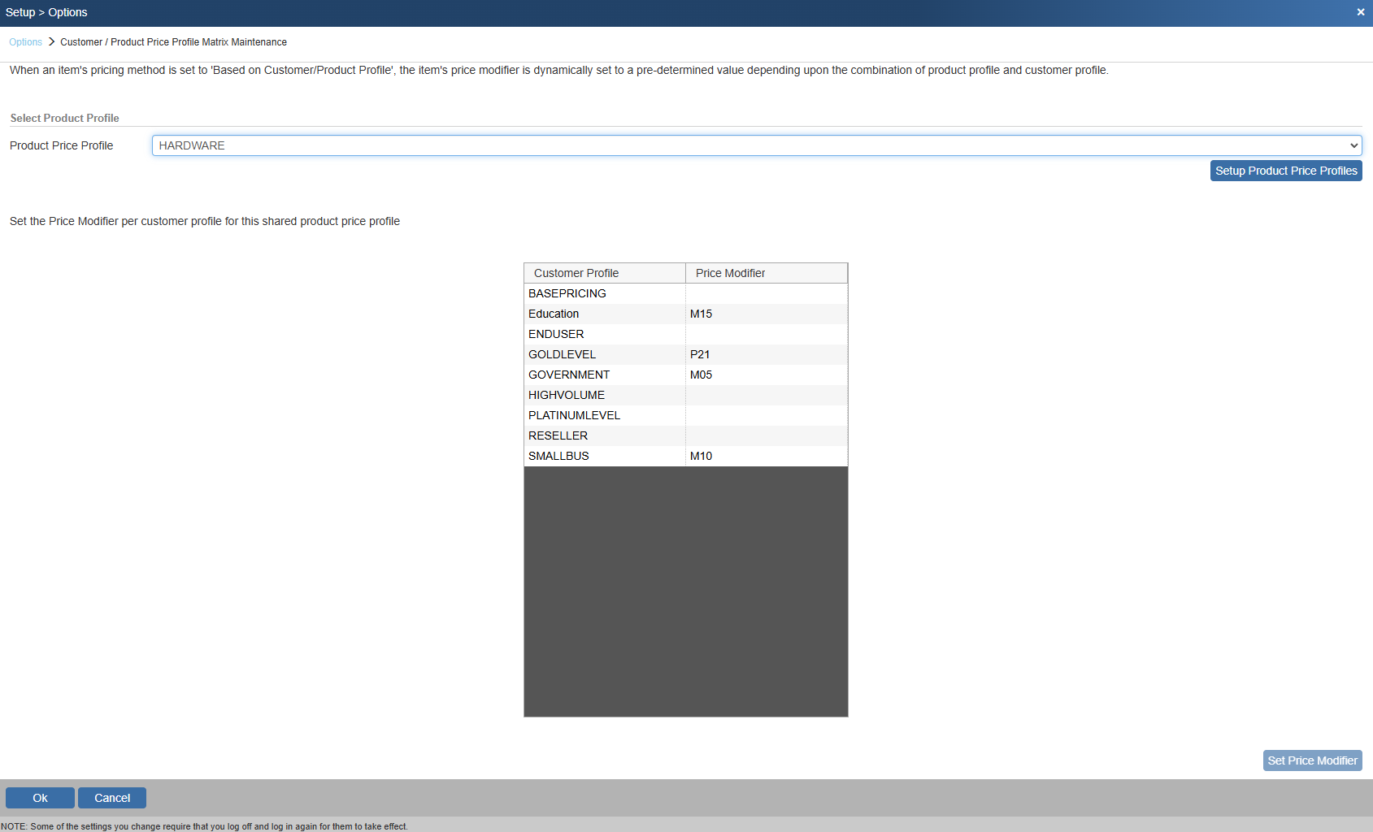Highlight the GOVERNMENT profile row
The width and height of the screenshot is (1373, 832).
tap(569, 375)
